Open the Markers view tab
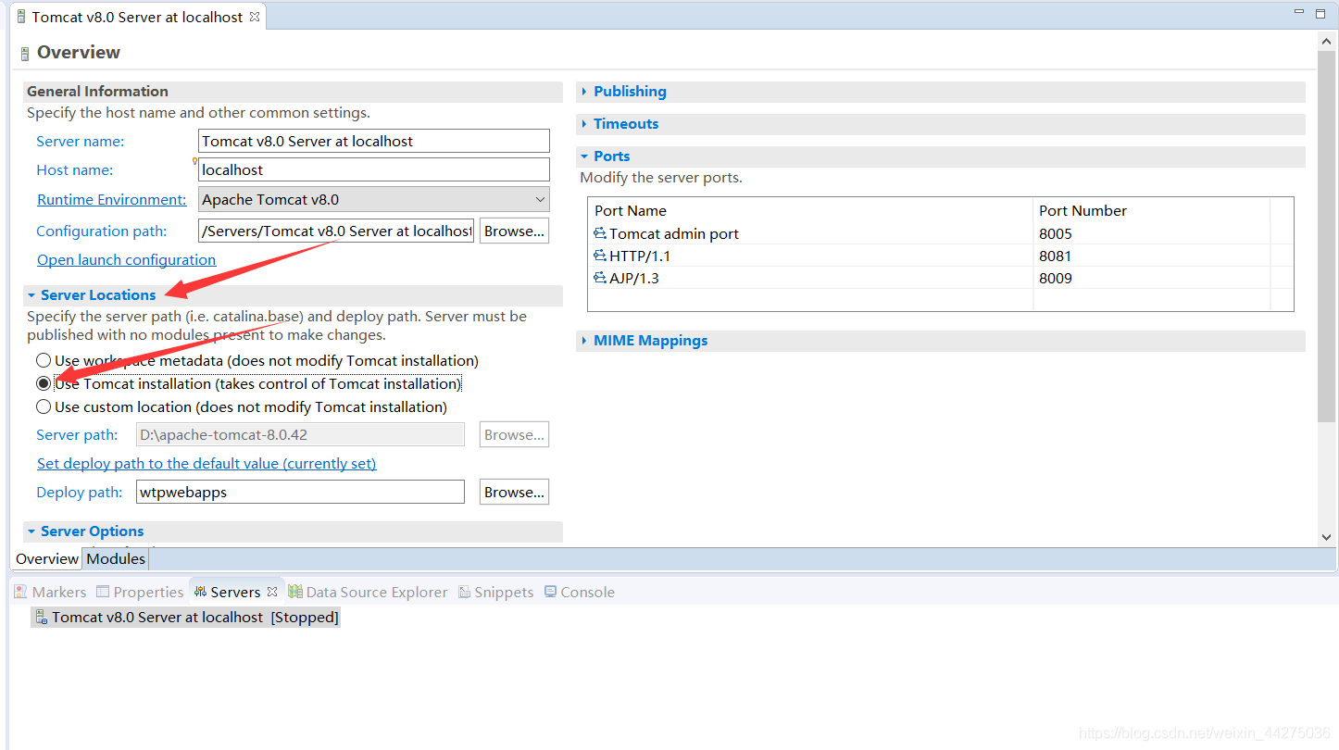This screenshot has width=1339, height=750. point(50,592)
